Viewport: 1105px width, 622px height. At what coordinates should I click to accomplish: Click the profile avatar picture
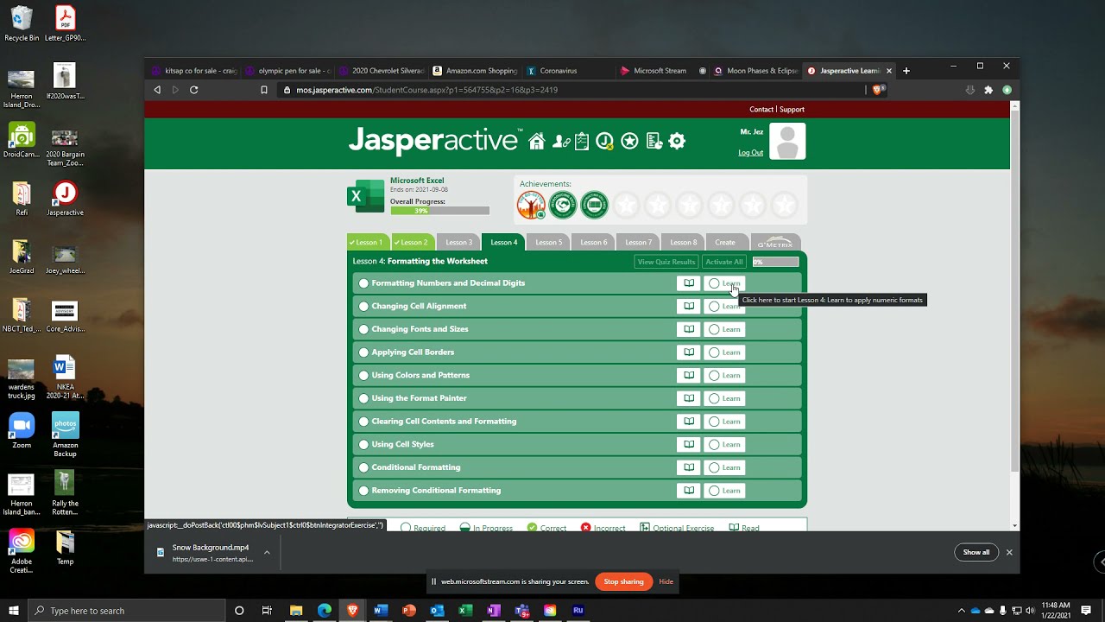click(787, 142)
